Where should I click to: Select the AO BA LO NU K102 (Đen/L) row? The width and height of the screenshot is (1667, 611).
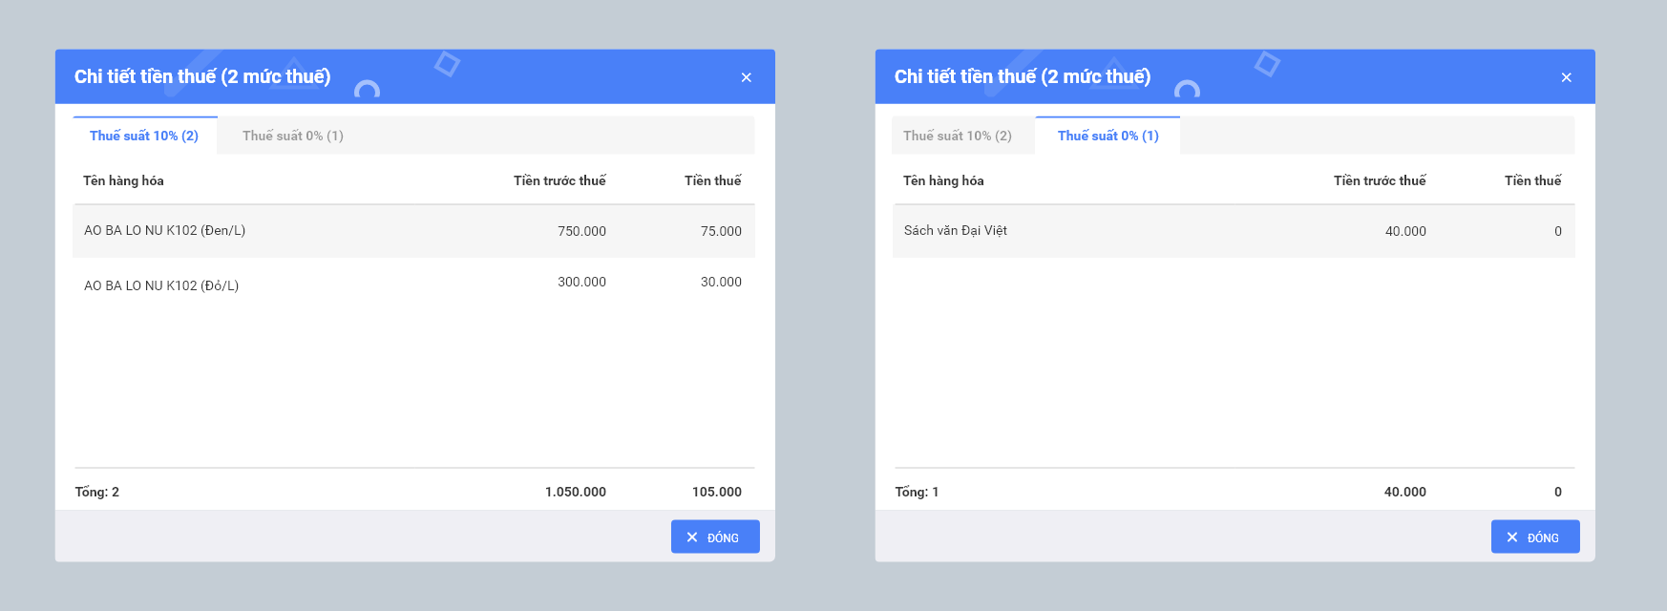pos(165,230)
